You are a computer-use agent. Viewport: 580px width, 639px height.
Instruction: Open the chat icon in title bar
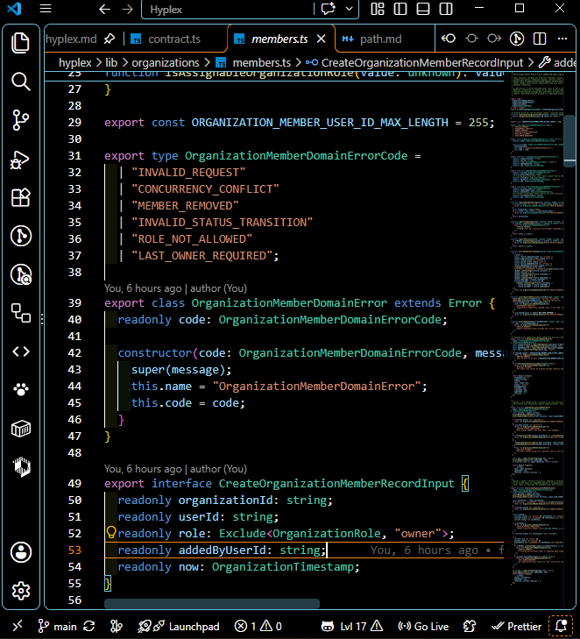pyautogui.click(x=329, y=9)
